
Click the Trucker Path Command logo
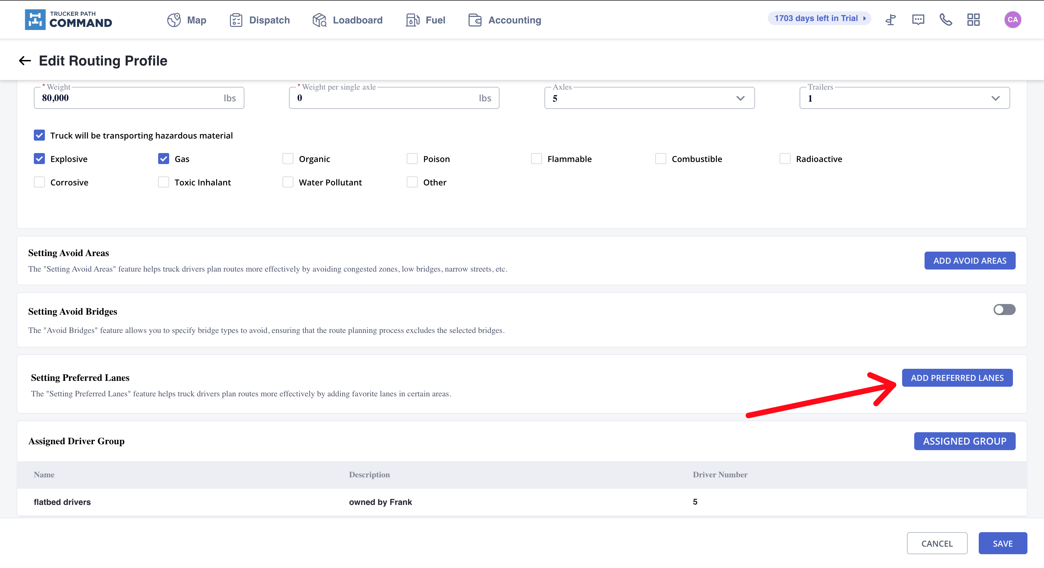[68, 20]
